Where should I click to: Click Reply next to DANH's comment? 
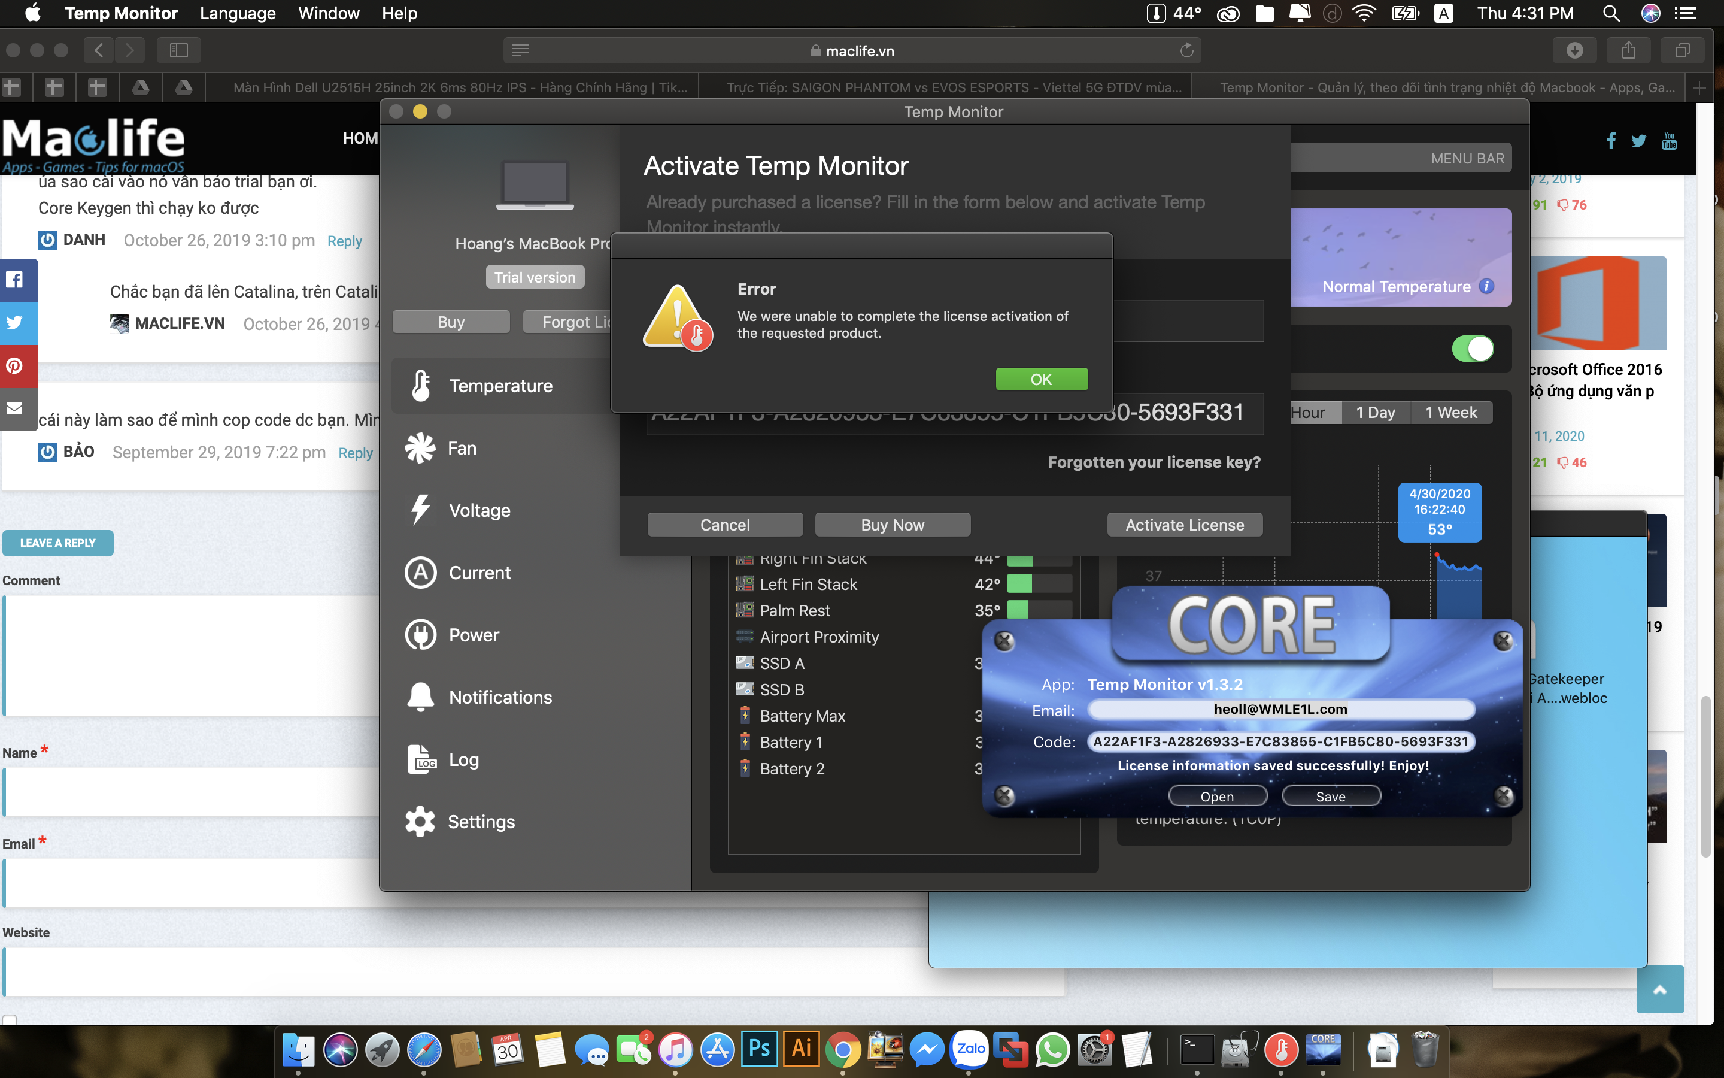344,241
